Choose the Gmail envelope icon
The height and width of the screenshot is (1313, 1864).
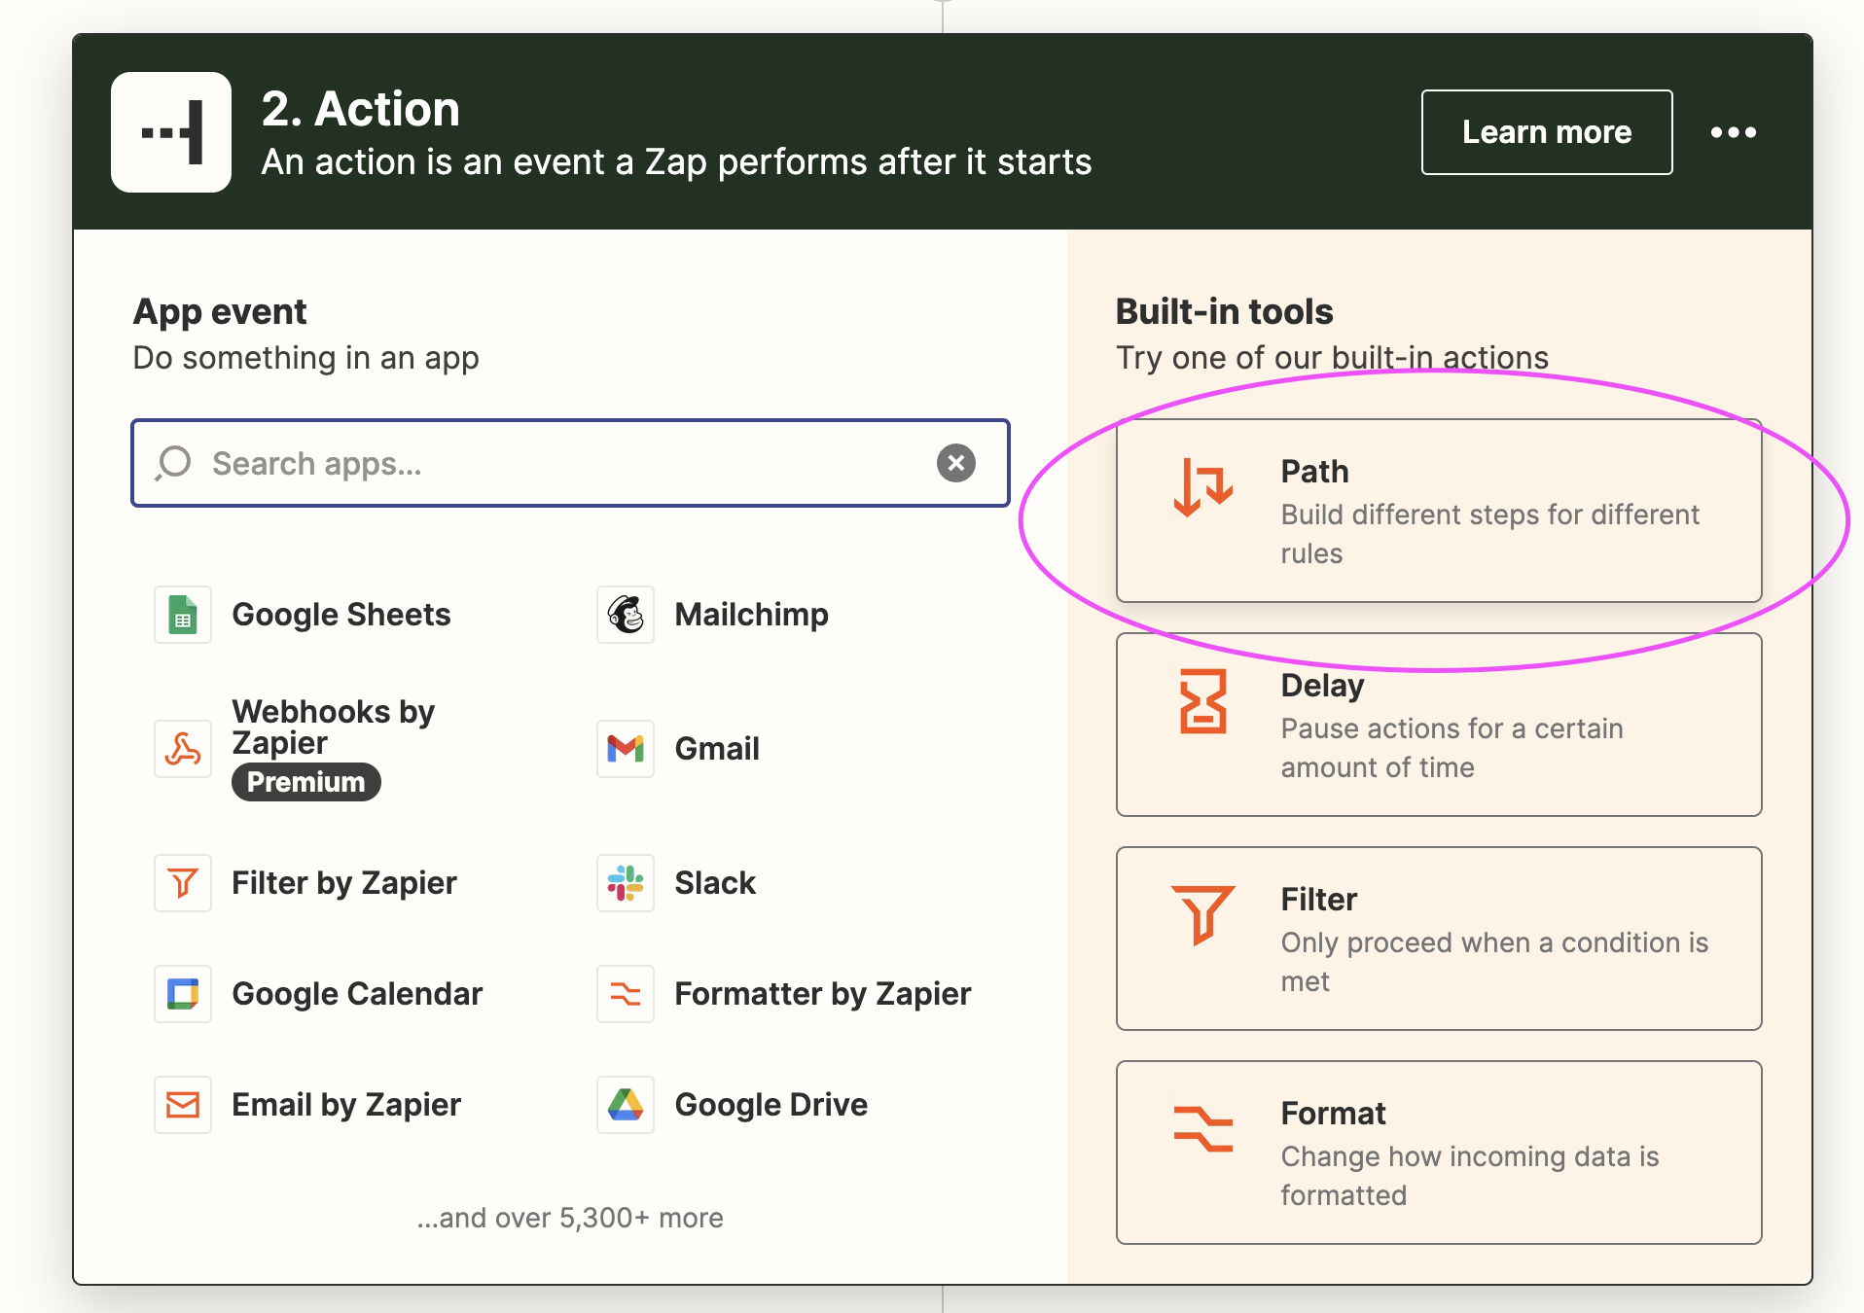(x=626, y=749)
